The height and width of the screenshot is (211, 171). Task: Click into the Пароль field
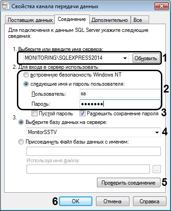[x=120, y=104]
